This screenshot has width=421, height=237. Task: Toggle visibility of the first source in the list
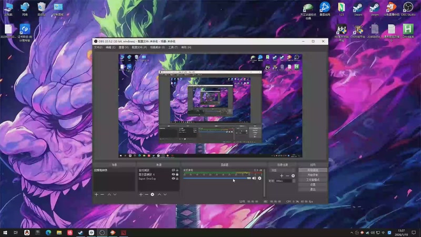point(173,170)
